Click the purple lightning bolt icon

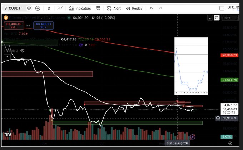click(x=193, y=137)
